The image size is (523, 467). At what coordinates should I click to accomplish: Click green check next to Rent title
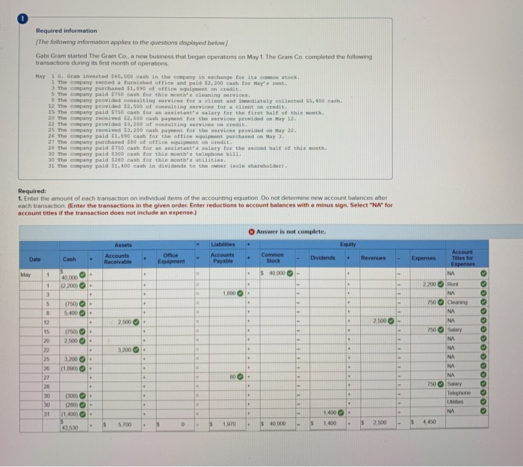(x=483, y=284)
